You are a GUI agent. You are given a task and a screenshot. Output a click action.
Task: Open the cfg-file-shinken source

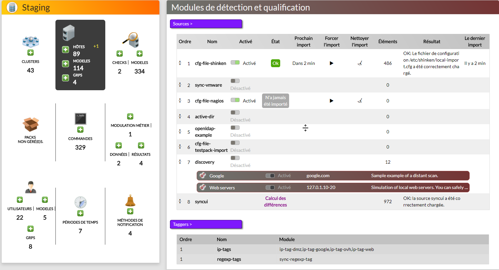point(210,63)
